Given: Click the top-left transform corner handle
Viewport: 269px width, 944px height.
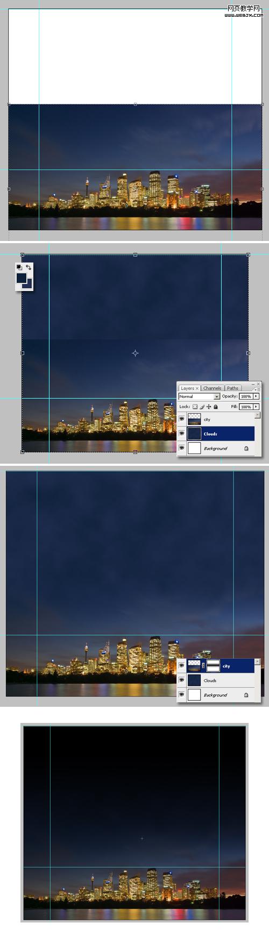Looking at the screenshot, I should tap(22, 254).
